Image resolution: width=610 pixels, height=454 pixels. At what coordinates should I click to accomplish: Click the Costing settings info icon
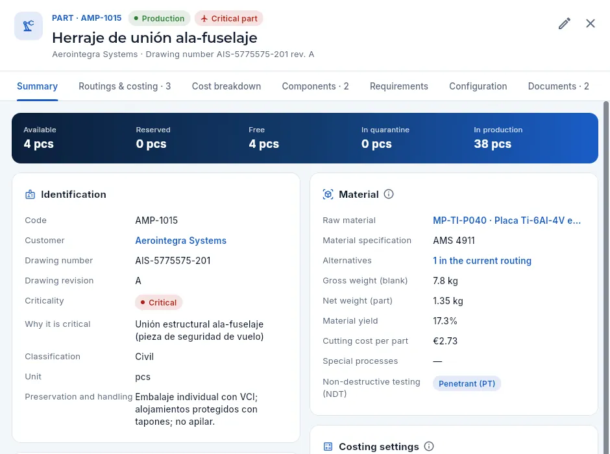[429, 446]
